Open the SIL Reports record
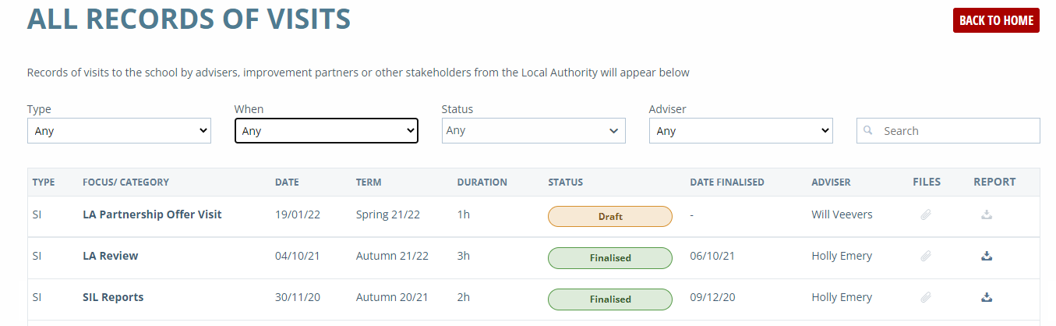The height and width of the screenshot is (326, 1056). point(113,297)
